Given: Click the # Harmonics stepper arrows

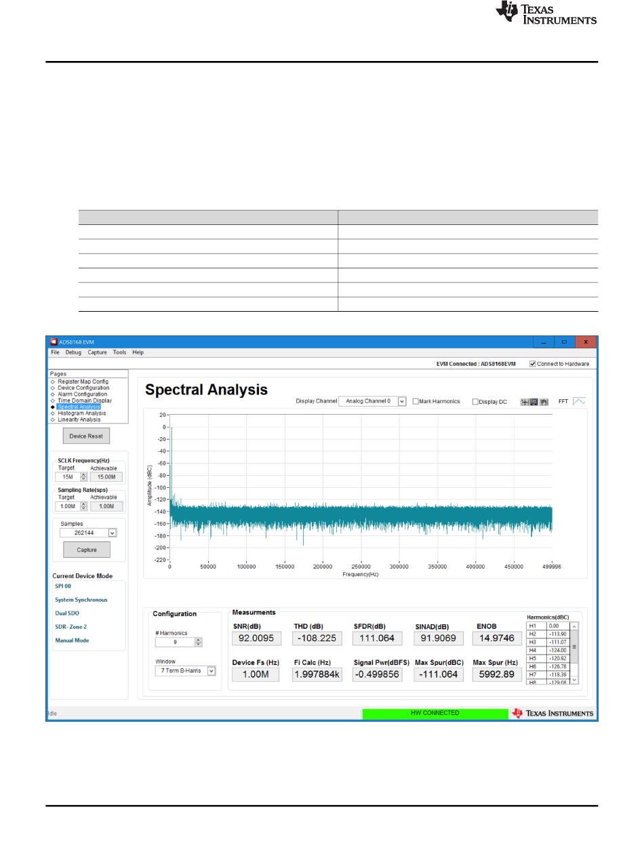Looking at the screenshot, I should (199, 642).
